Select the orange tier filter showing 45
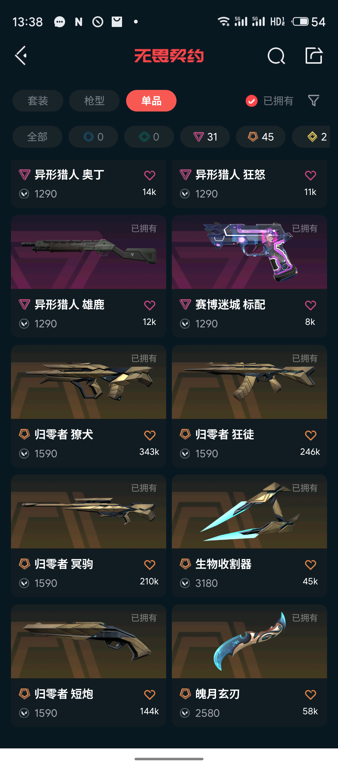 pyautogui.click(x=261, y=137)
